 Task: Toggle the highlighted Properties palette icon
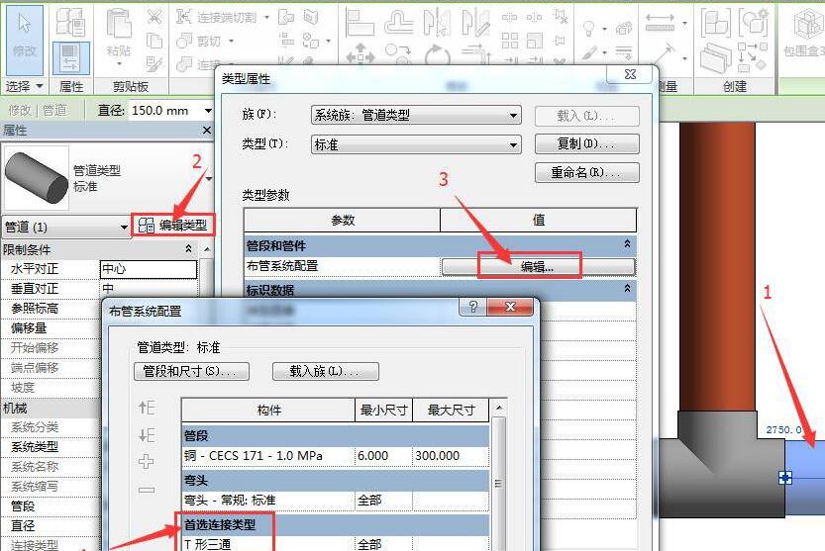coord(71,57)
